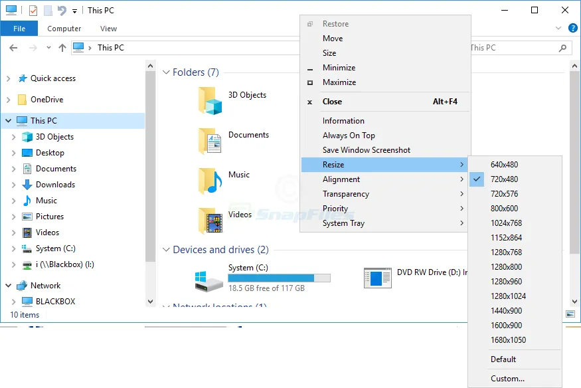Select OneDrive in navigation pane
Screen dimensions: 581x388
pos(46,99)
